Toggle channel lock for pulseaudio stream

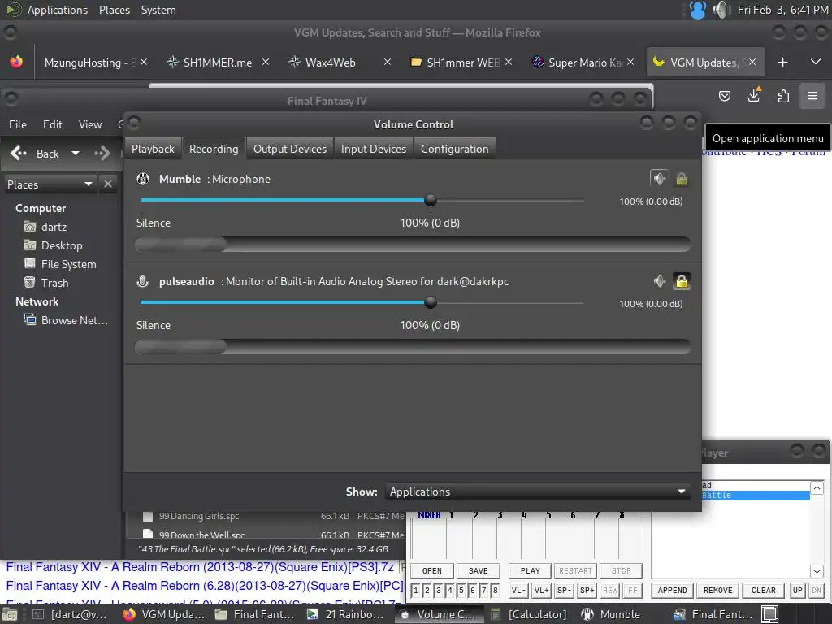click(682, 281)
